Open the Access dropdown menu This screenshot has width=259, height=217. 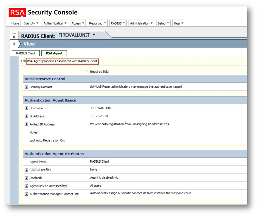(x=78, y=23)
